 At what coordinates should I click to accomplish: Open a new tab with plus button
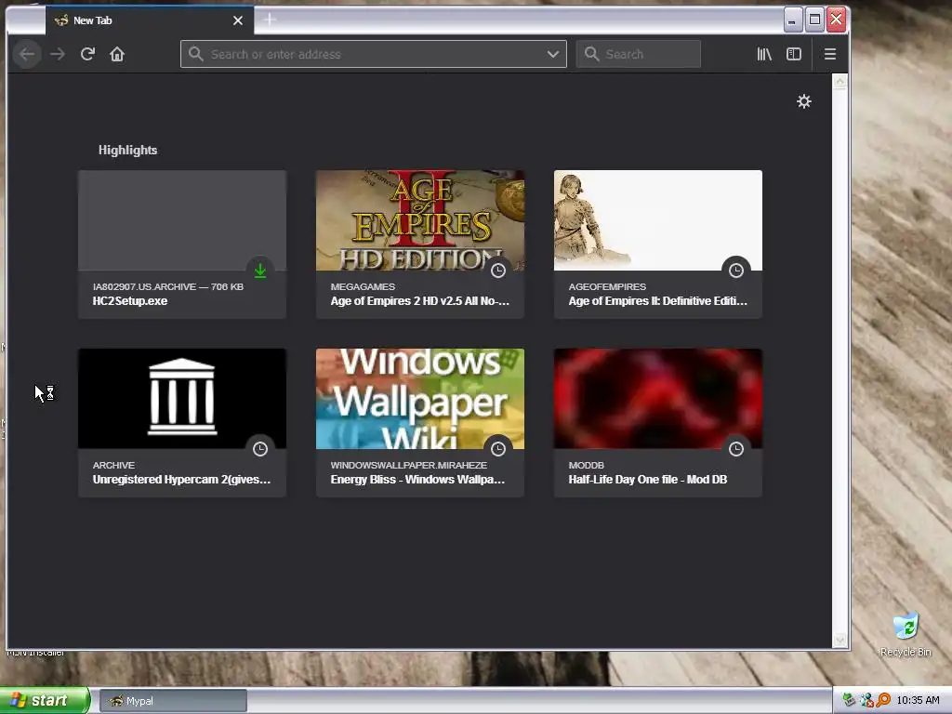pyautogui.click(x=270, y=20)
